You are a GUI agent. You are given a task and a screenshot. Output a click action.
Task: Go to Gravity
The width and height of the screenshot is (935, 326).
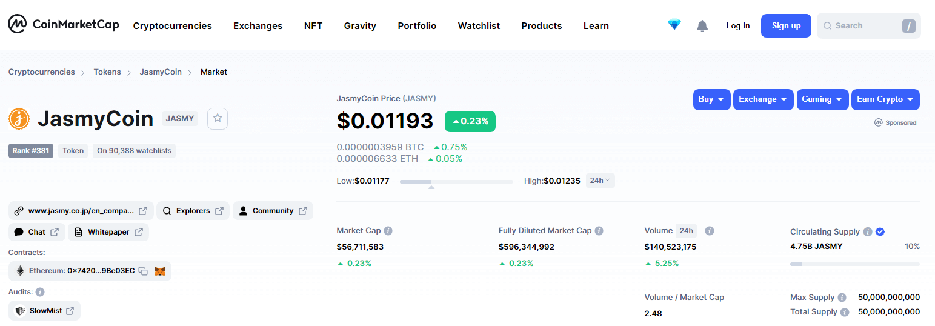(x=360, y=26)
